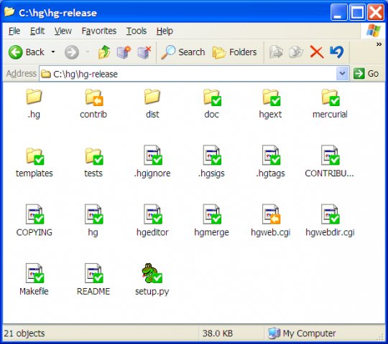Click the Map Network Drive toolbar icon
The height and width of the screenshot is (344, 388).
pyautogui.click(x=124, y=52)
